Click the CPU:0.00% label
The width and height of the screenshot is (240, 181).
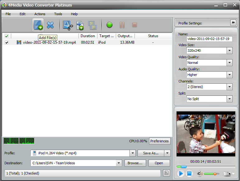coord(138,141)
